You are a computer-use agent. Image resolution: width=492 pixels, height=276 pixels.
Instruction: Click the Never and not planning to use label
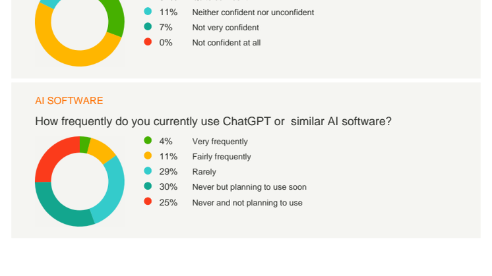tap(247, 203)
